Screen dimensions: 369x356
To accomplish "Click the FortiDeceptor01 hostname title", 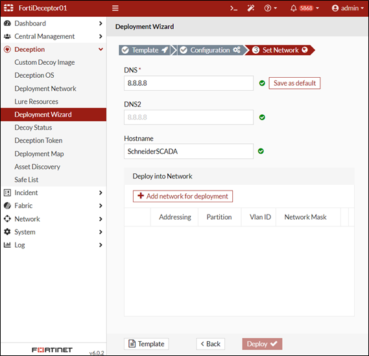I will click(x=43, y=8).
